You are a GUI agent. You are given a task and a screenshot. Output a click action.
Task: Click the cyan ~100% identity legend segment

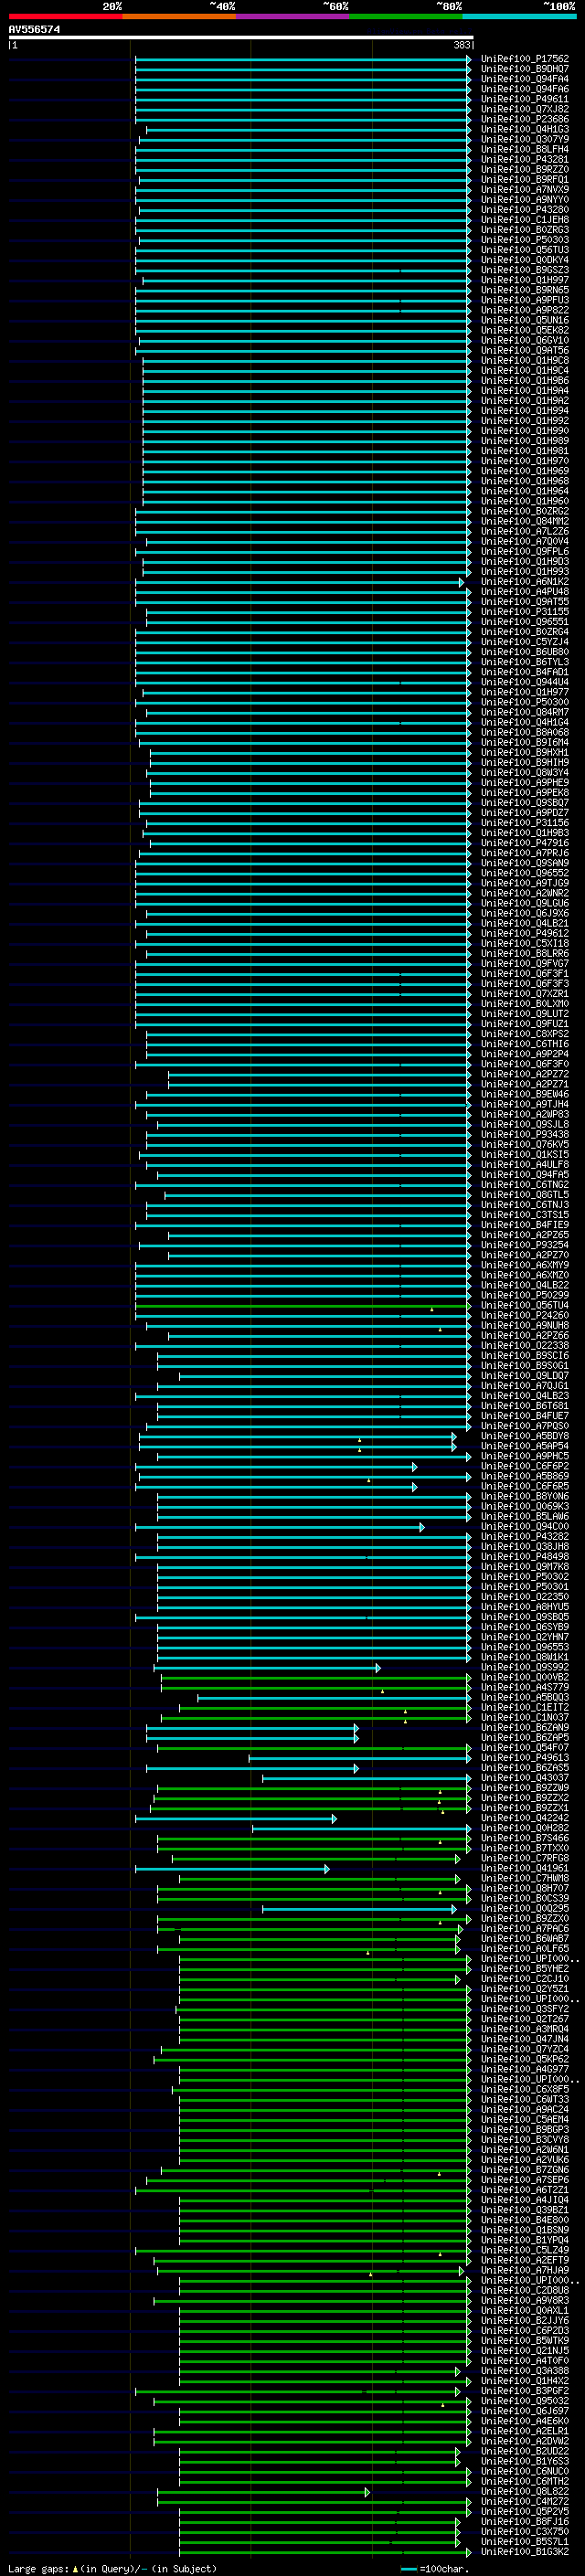[519, 16]
